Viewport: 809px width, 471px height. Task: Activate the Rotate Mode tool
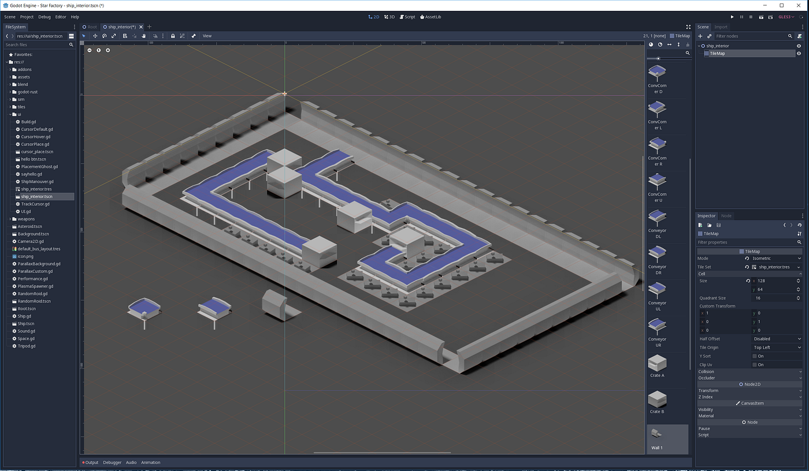pos(105,36)
